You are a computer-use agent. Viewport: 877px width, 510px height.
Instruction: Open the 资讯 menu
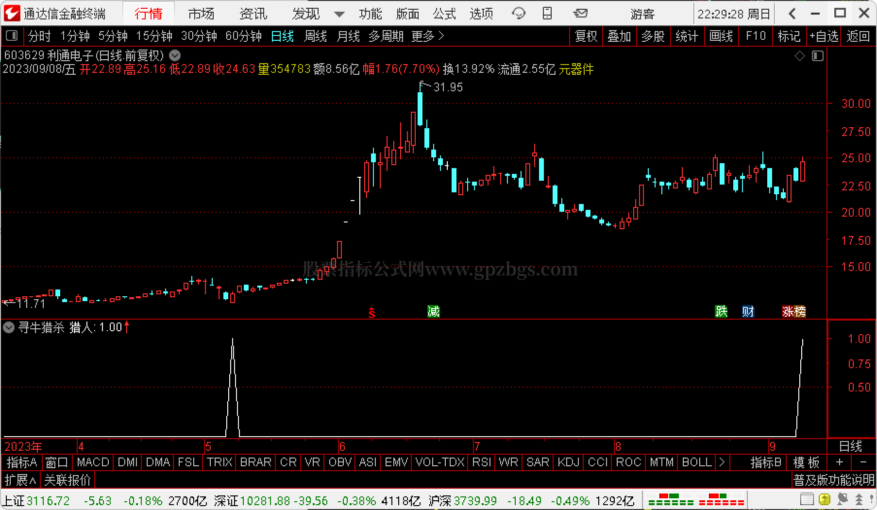253,14
